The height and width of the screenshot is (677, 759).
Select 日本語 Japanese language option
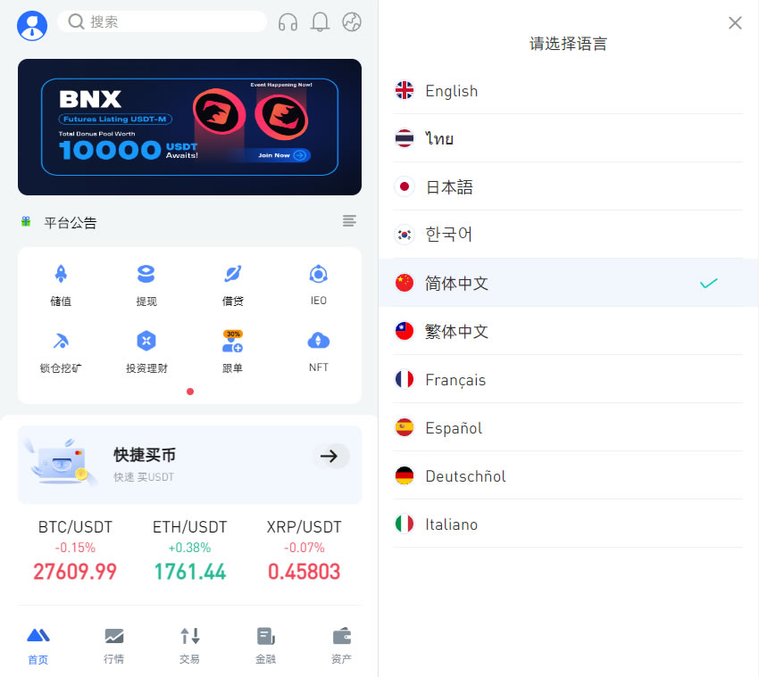tap(568, 186)
